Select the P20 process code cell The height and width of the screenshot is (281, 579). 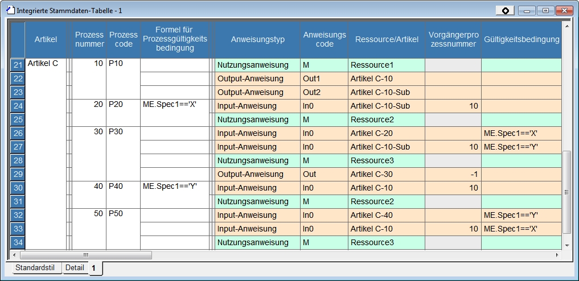coord(124,113)
